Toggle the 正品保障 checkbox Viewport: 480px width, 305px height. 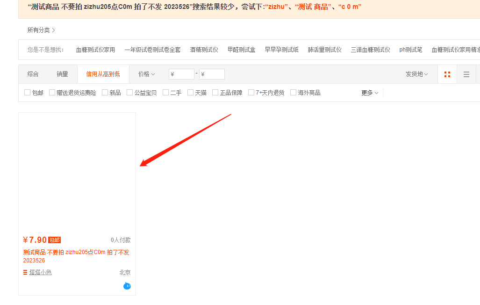point(215,93)
